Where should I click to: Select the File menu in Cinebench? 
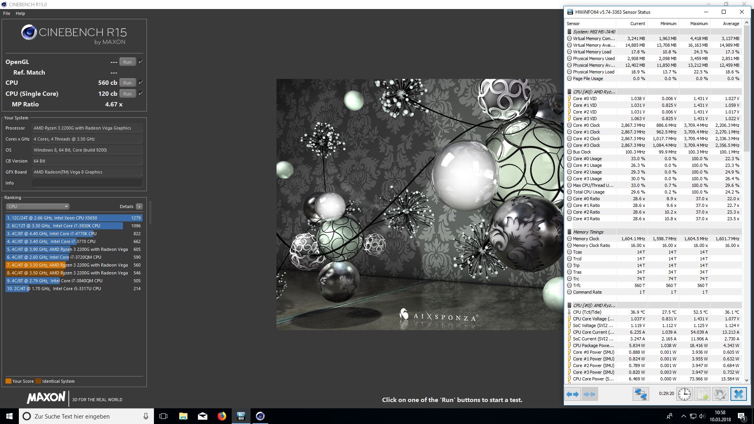pos(7,13)
